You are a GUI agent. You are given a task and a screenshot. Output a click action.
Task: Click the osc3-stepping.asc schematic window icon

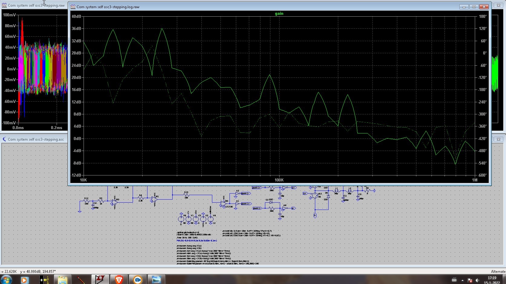tap(4, 139)
